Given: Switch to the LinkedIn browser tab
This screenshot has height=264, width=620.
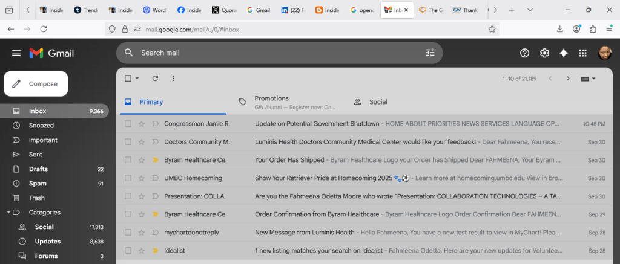Looking at the screenshot, I should click(293, 10).
